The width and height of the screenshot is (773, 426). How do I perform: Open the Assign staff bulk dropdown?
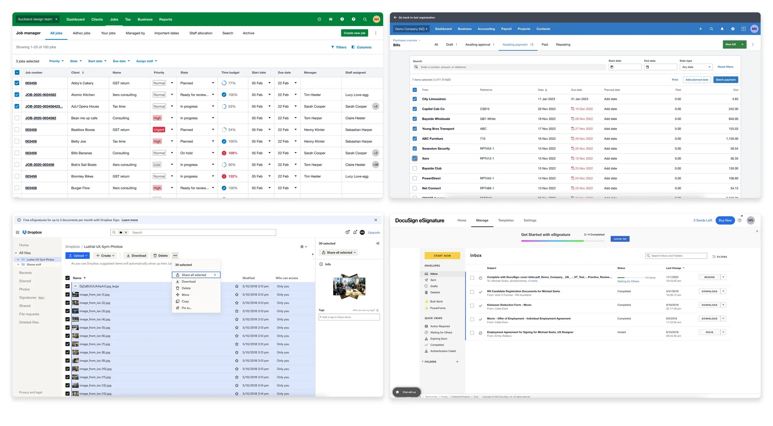tap(147, 61)
